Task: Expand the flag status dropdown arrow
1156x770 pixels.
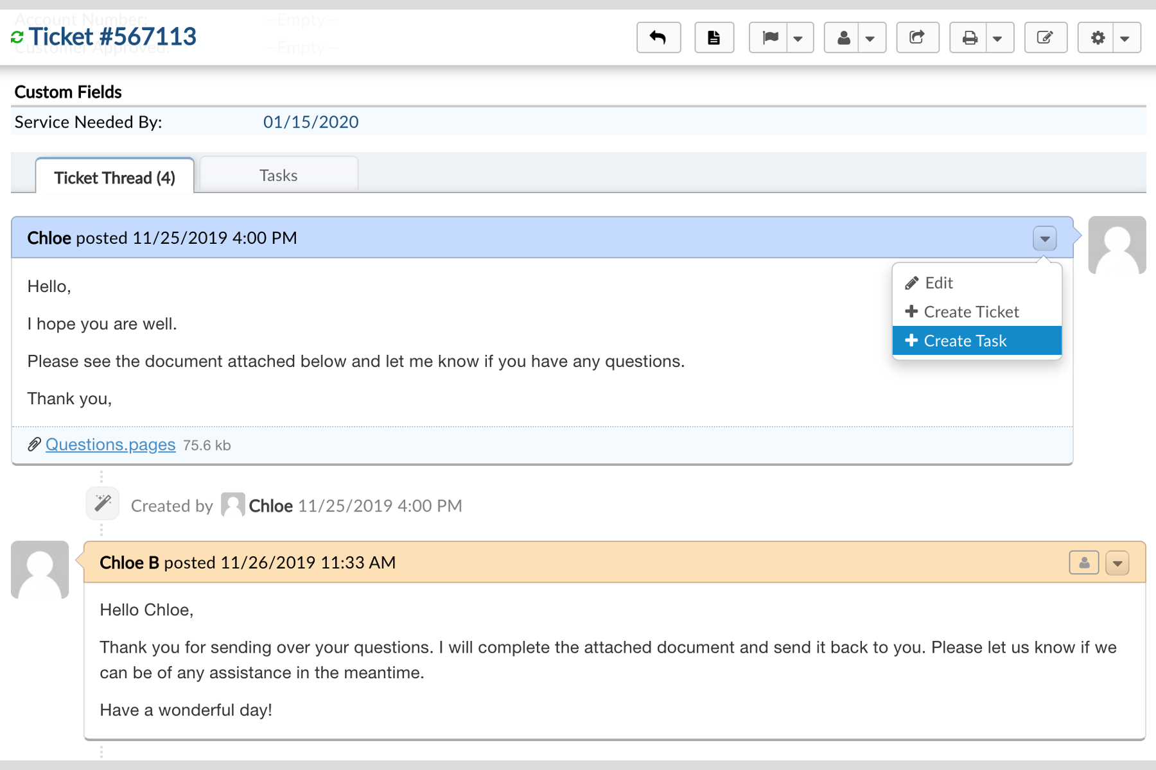Action: point(798,38)
